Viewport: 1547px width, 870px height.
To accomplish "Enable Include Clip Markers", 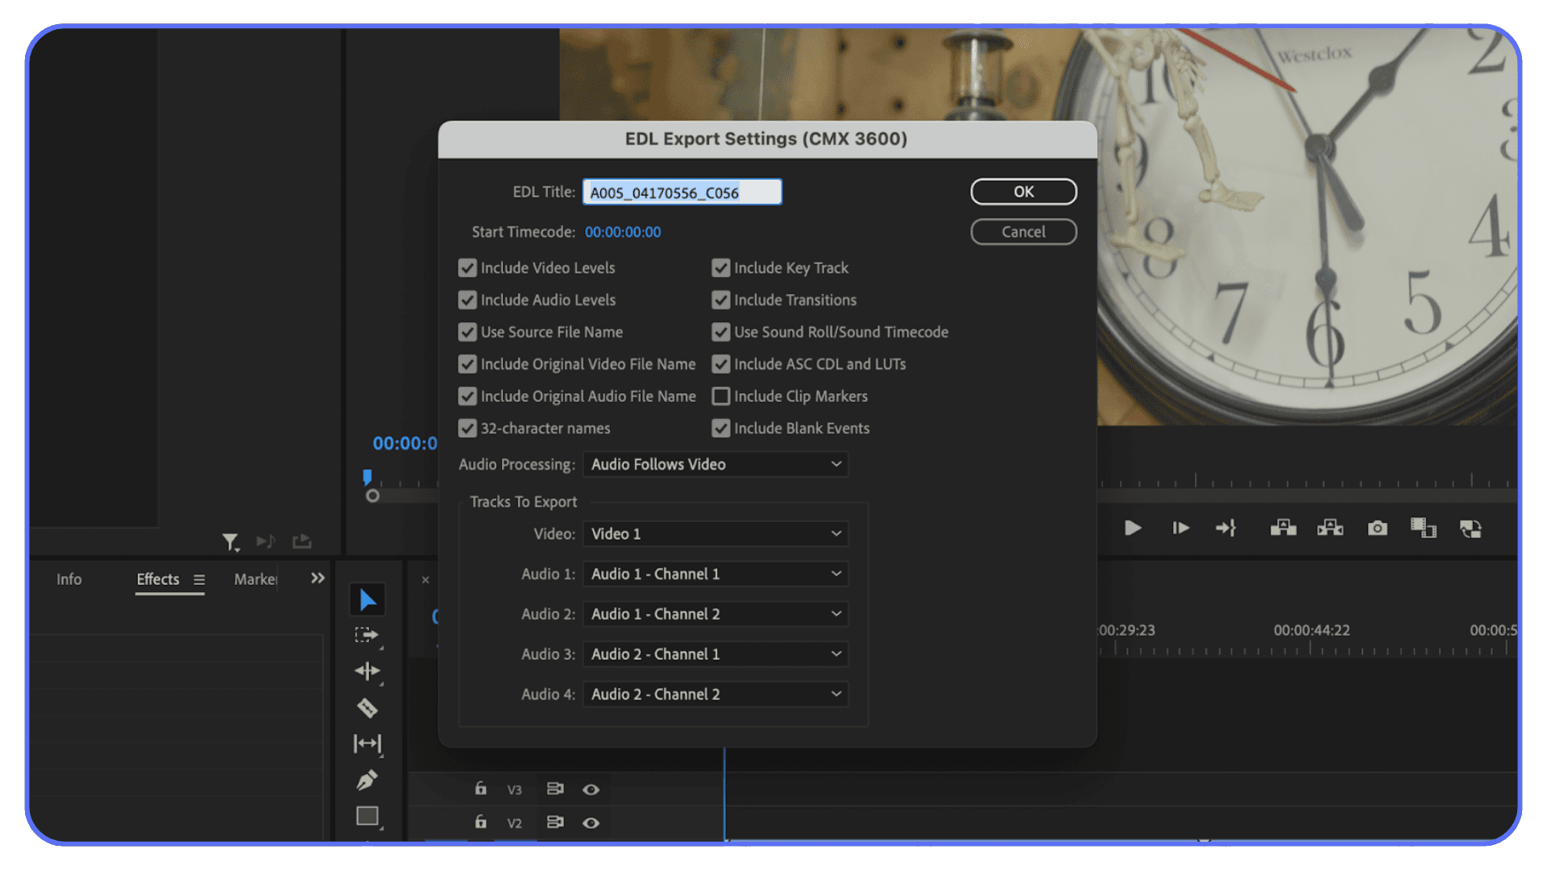I will [x=721, y=396].
